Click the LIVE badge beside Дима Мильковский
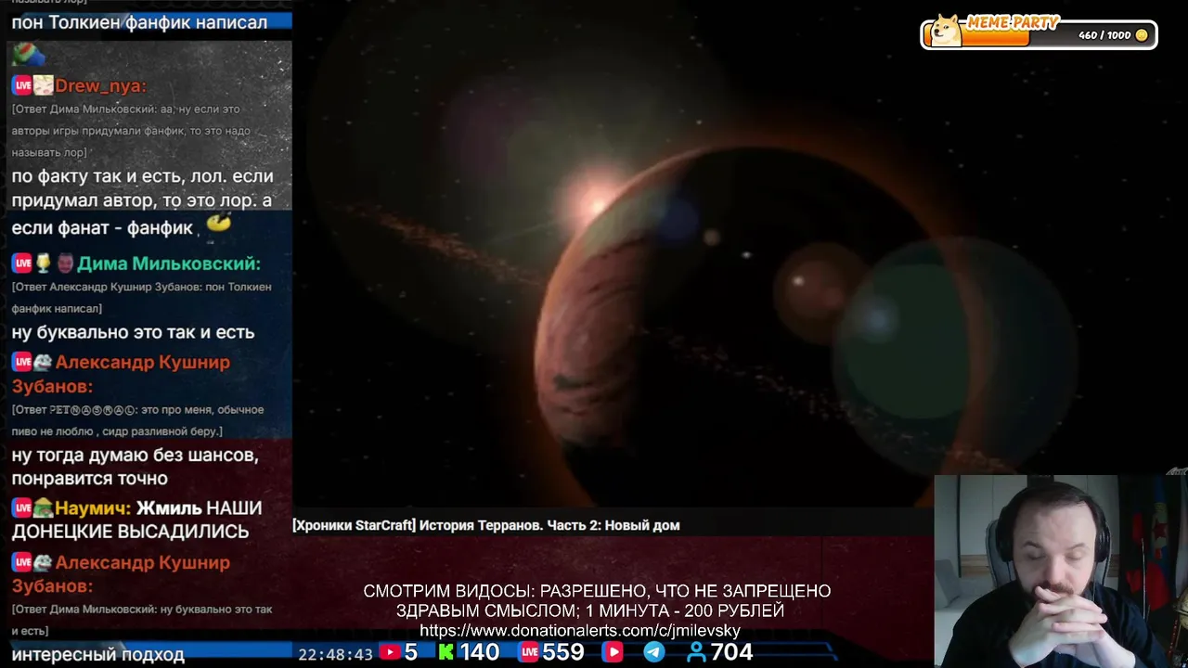 coord(22,263)
